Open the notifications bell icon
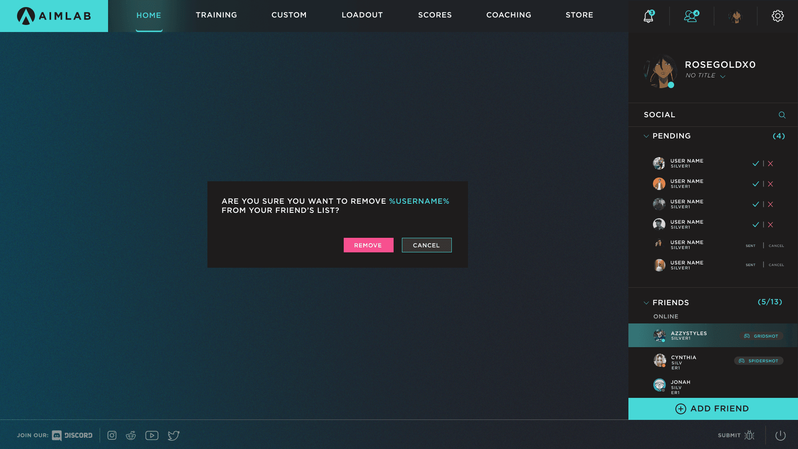 coord(648,16)
